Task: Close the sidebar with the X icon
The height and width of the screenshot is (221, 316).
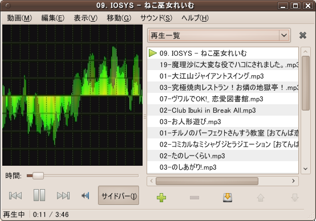Action: (303, 35)
